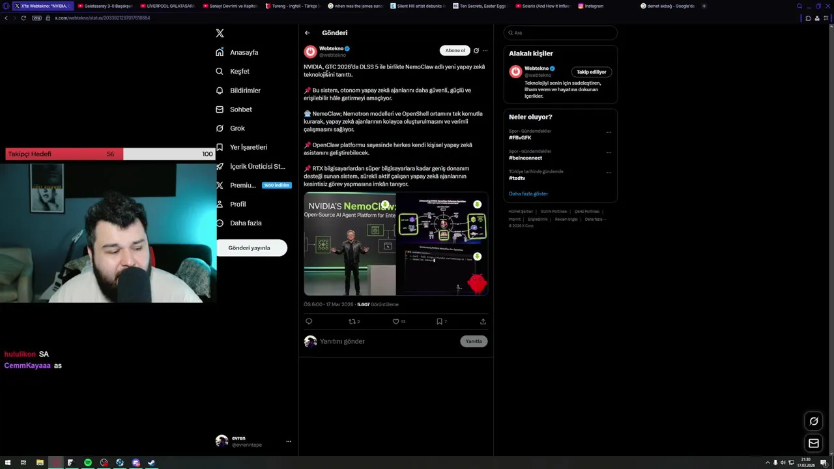The width and height of the screenshot is (834, 469).
Task: Reload the page
Action: click(x=23, y=18)
